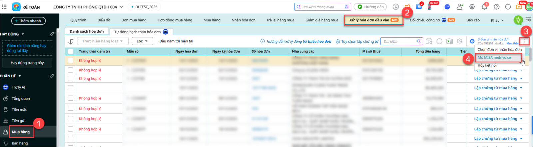
Task: Click the Tìm kiếm thông minh search field
Action: coord(322,7)
